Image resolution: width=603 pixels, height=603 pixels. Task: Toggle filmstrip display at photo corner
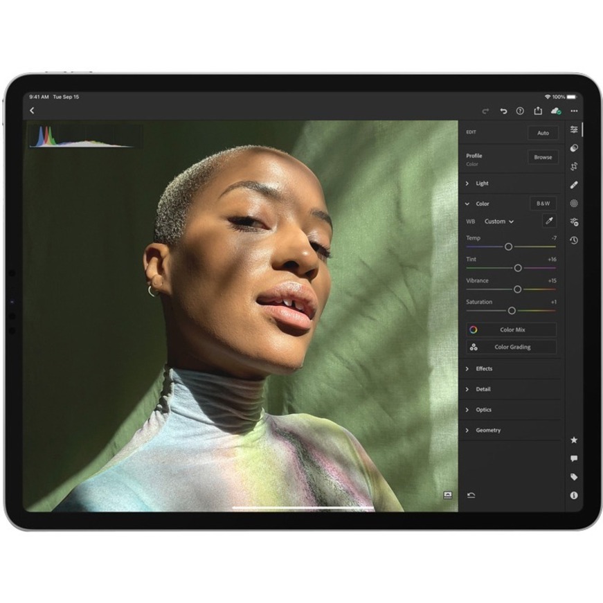coord(447,495)
